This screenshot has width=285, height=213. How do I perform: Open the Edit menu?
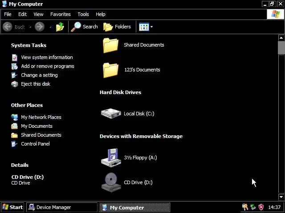[x=23, y=14]
